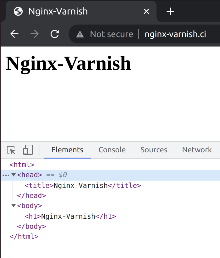Switch to the Elements tab
Viewport: 220px width, 258px height.
coord(67,150)
